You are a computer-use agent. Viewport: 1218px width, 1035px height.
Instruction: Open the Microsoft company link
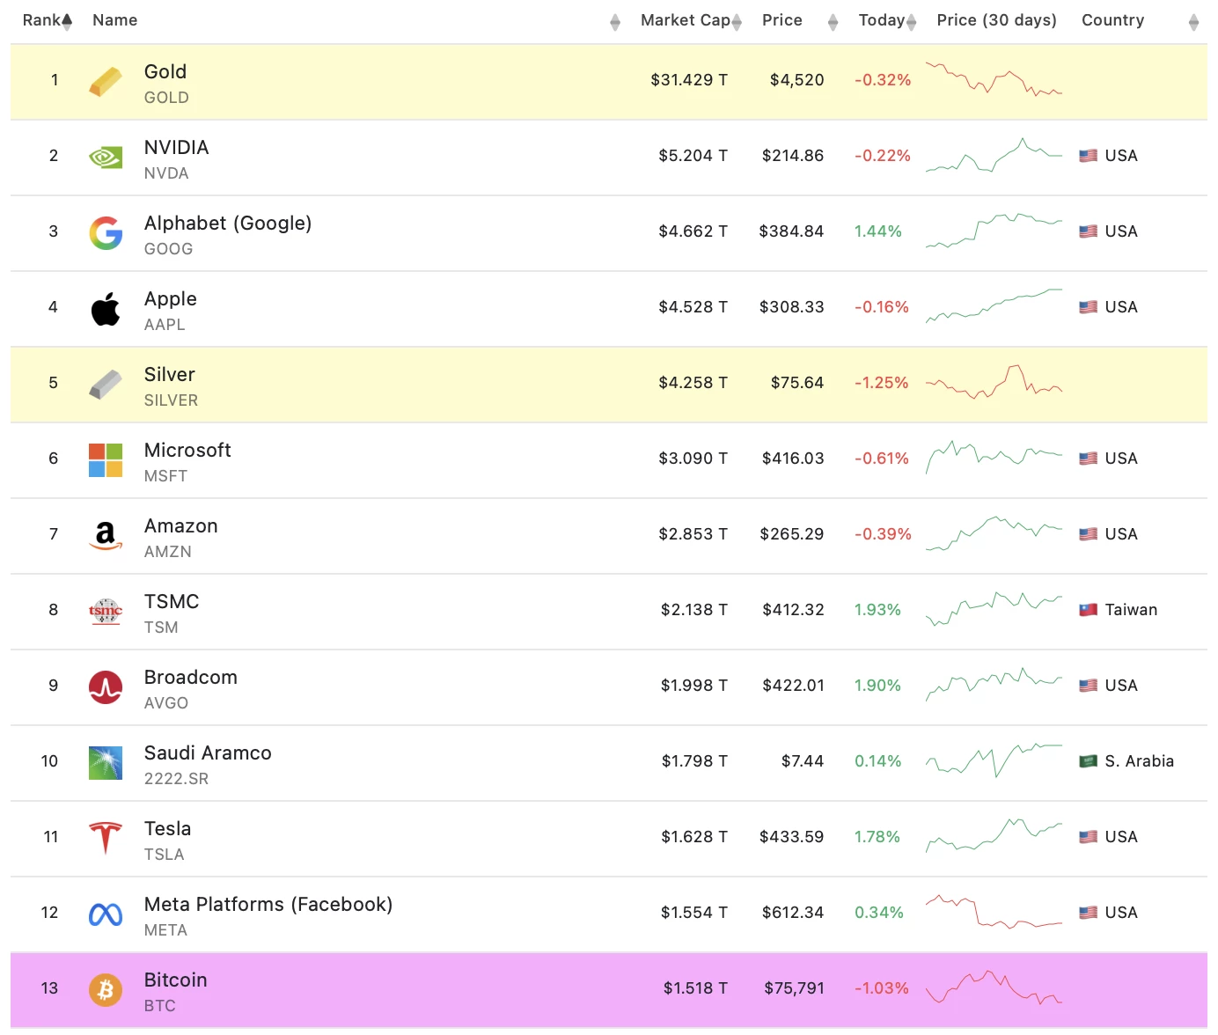[x=187, y=451]
